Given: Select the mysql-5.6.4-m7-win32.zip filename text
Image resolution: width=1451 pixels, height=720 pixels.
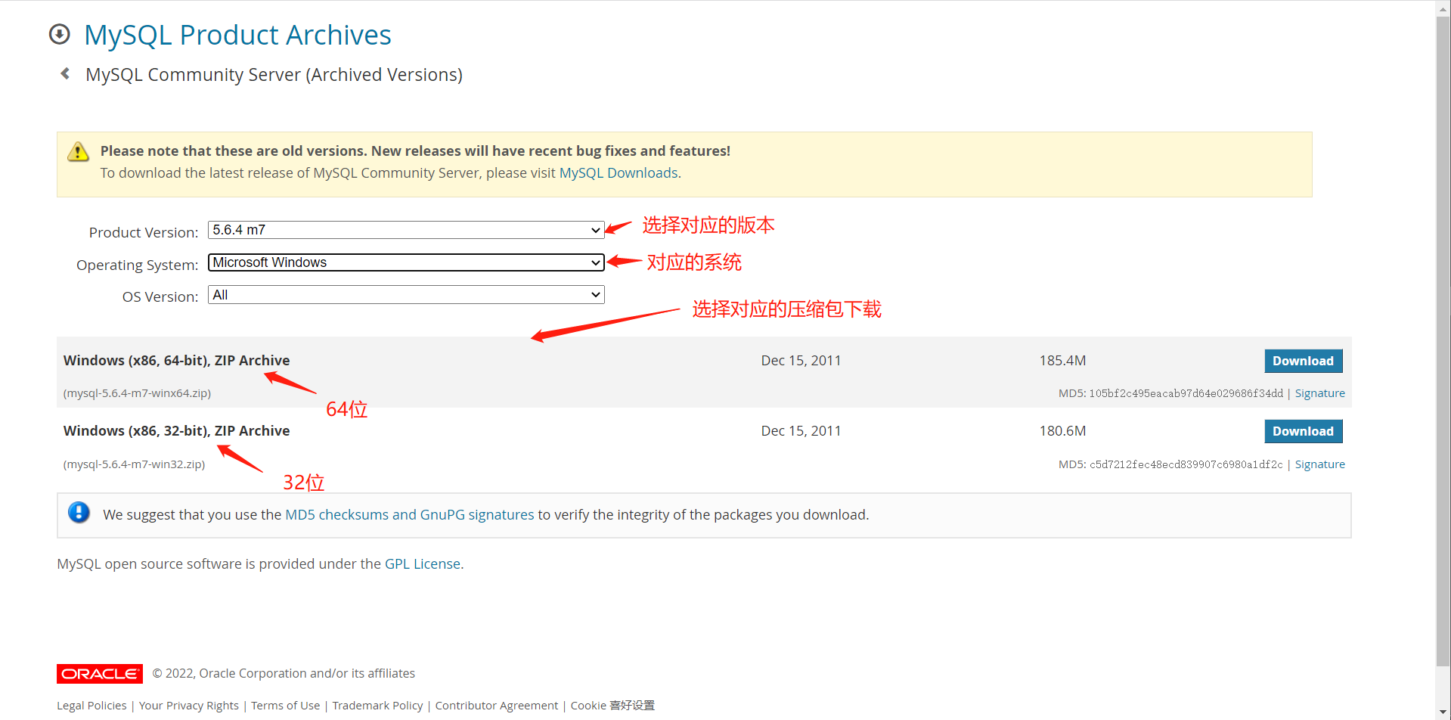Looking at the screenshot, I should (x=134, y=464).
